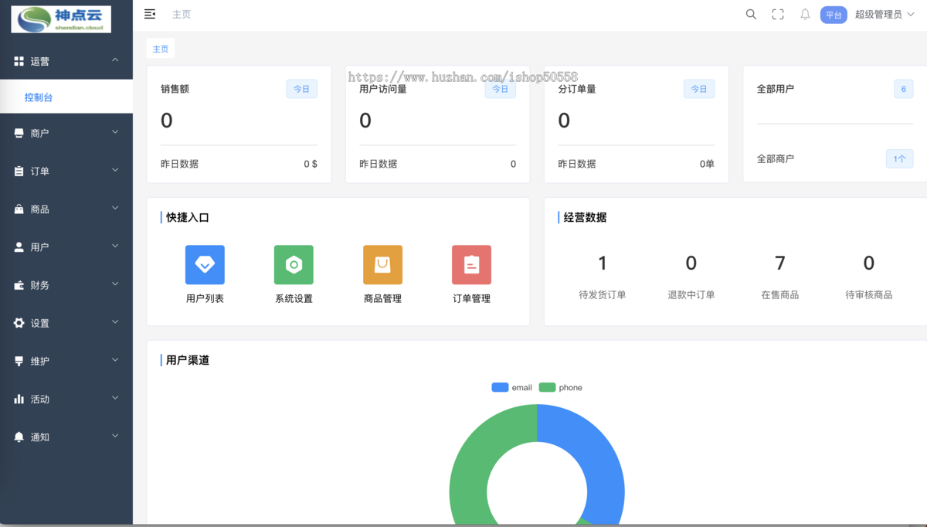Click the 今日 tag on 分订单量 card

[699, 89]
